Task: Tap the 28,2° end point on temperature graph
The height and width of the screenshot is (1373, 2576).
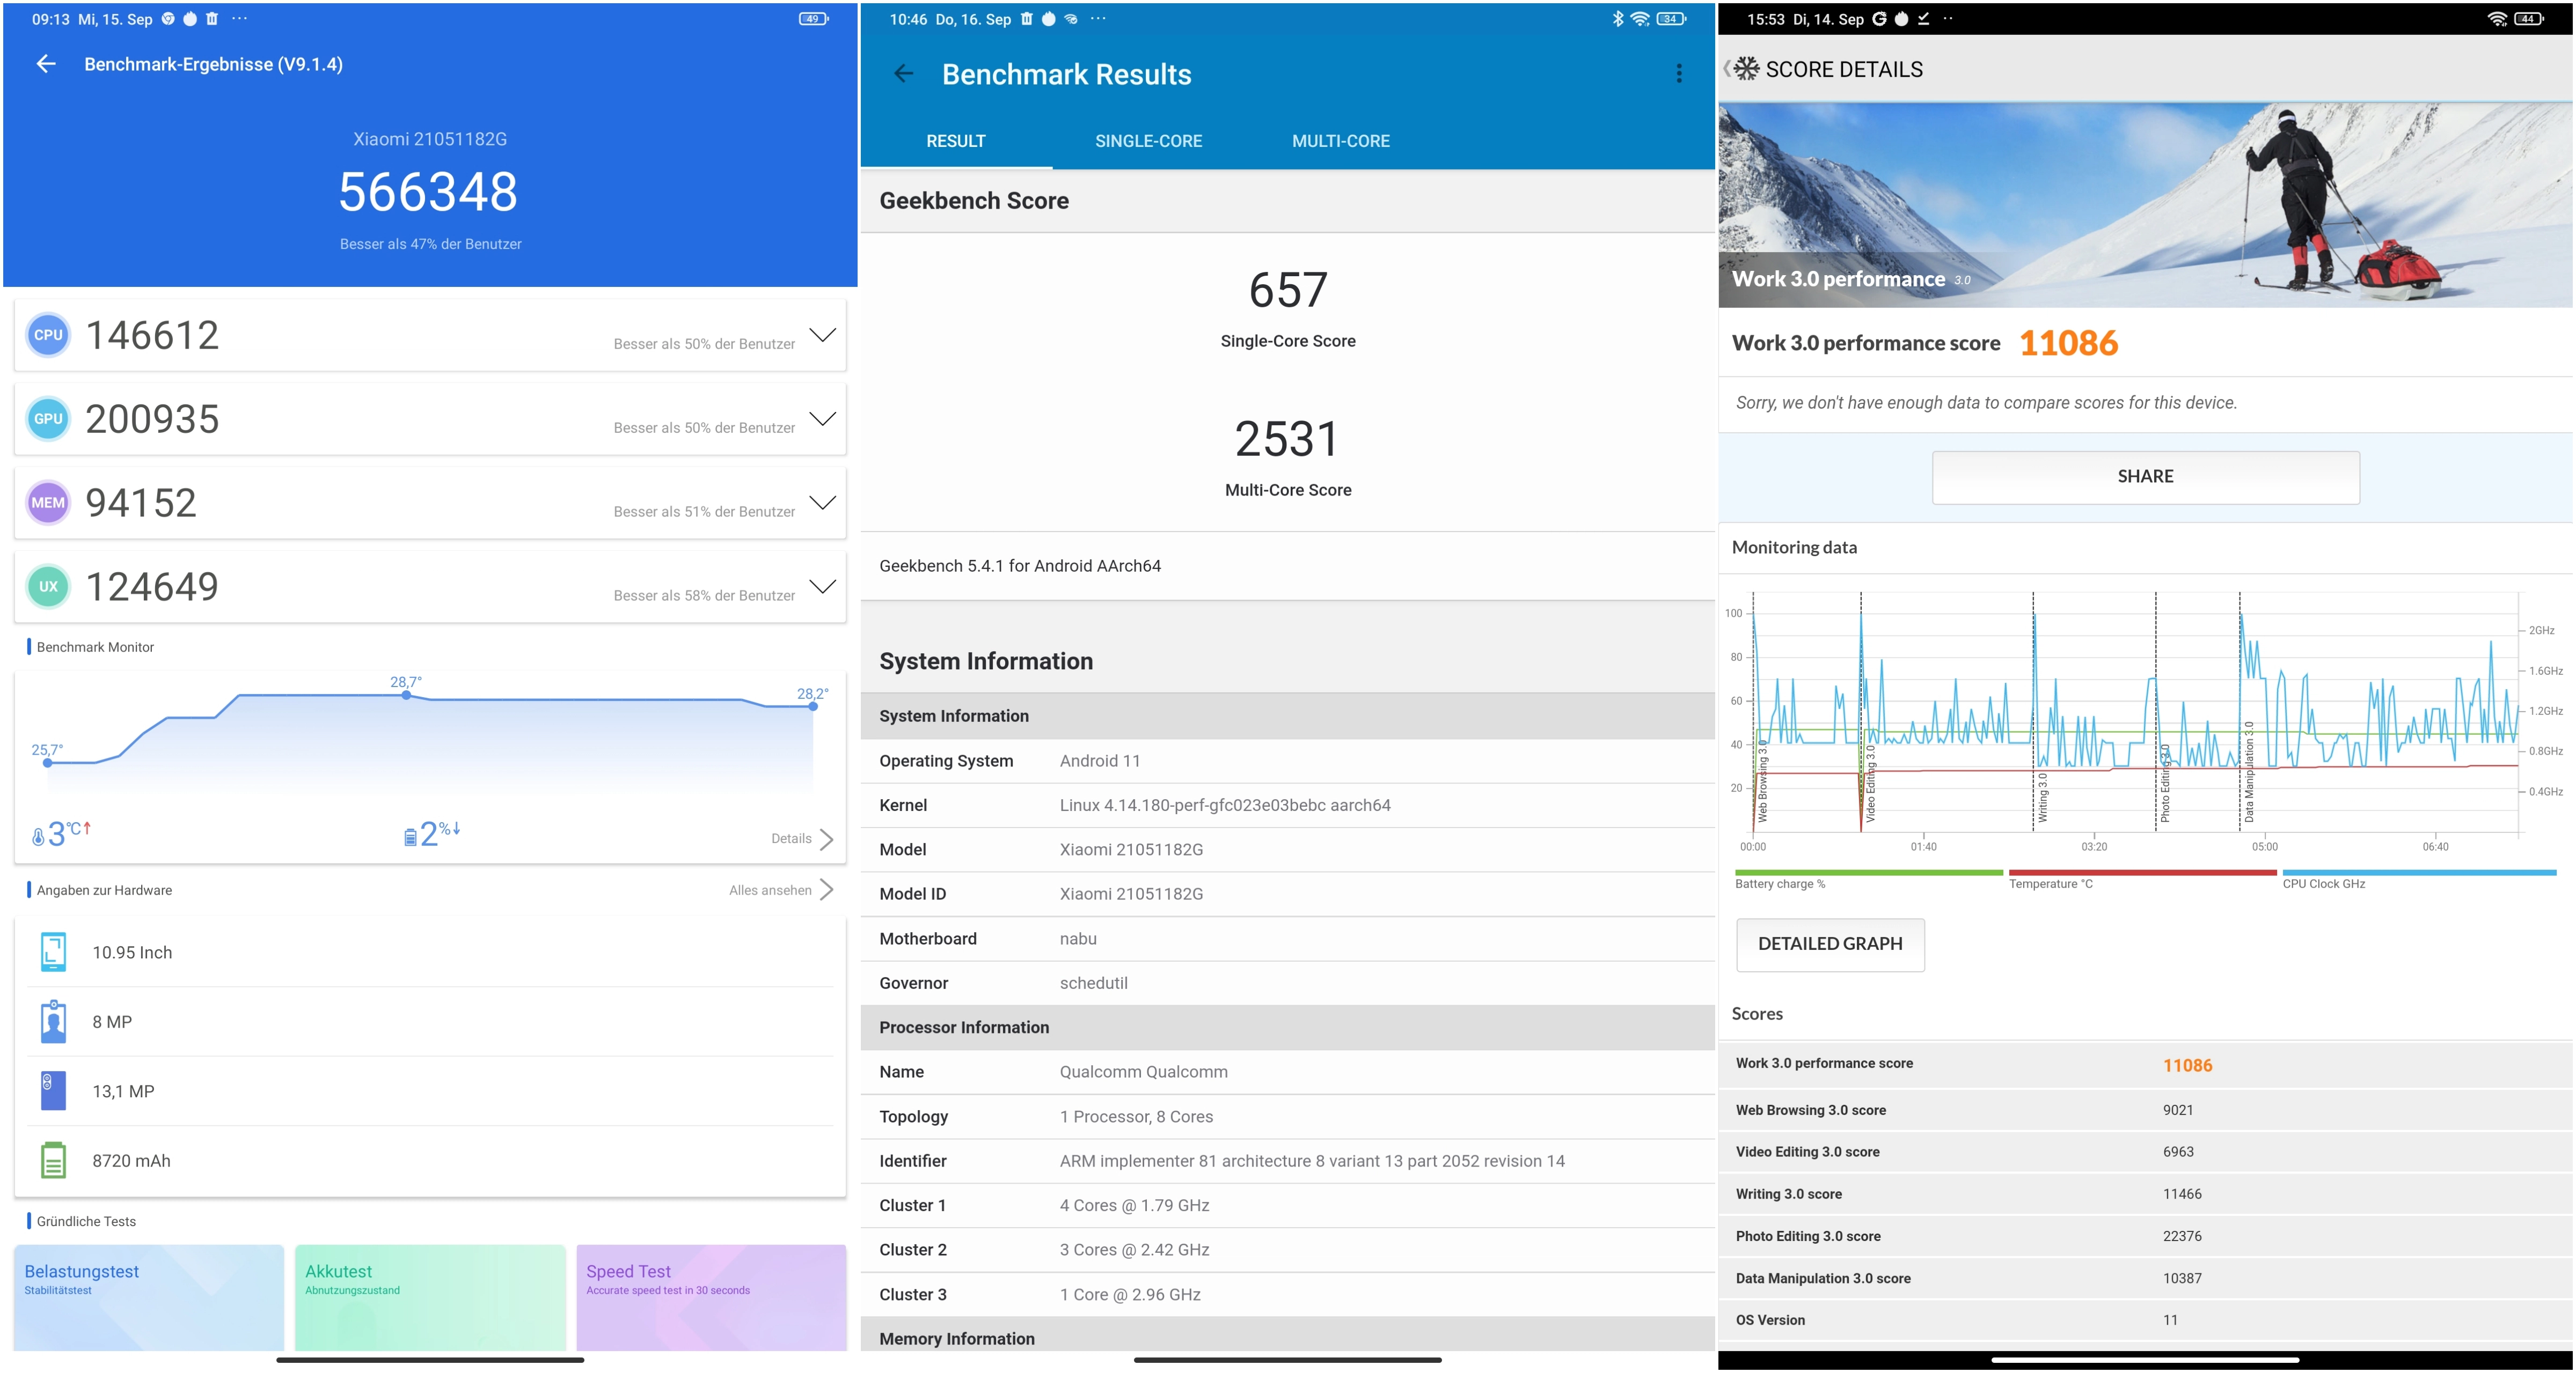Action: point(813,706)
